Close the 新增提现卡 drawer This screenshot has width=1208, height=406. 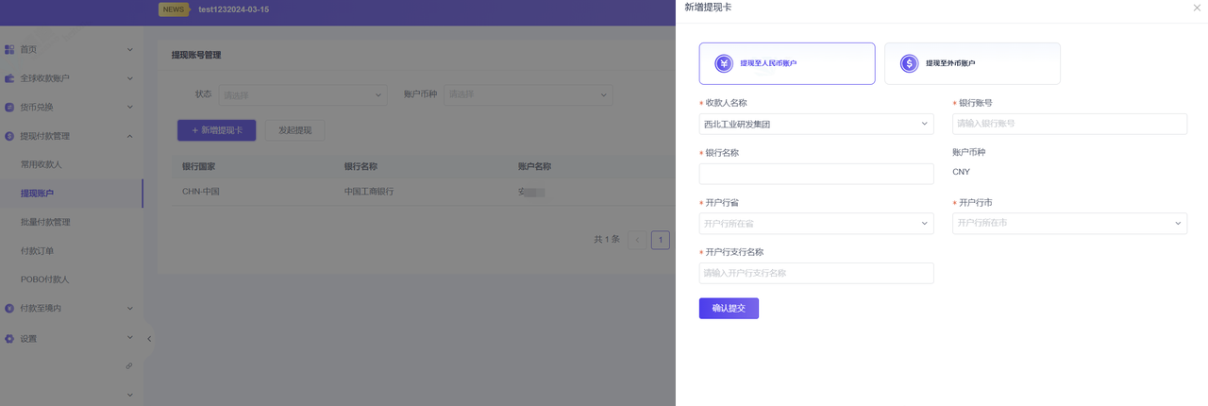(x=1197, y=8)
